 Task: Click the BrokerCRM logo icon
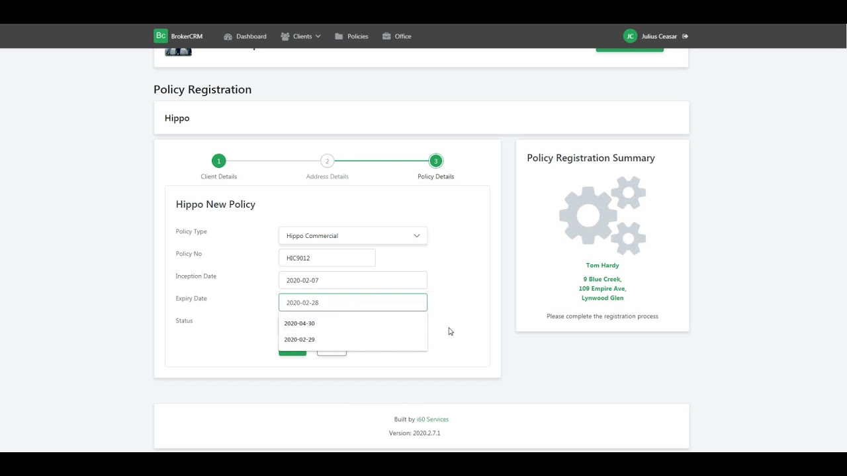coord(161,36)
